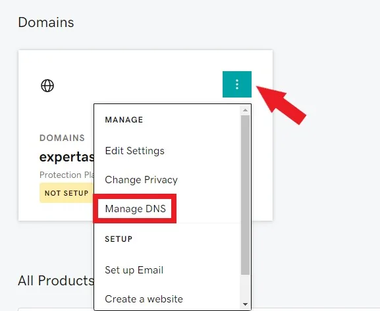Click the Domains page heading
Viewport: 380px width, 311px height.
point(46,22)
